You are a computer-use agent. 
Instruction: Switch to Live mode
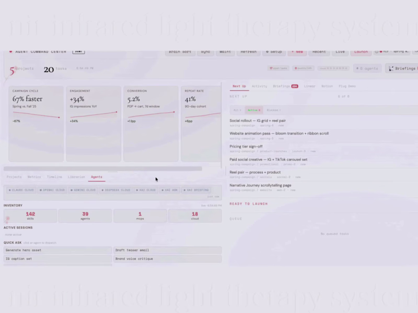(340, 52)
